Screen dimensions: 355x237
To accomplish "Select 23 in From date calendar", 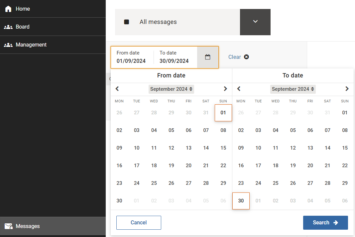I will click(x=119, y=183).
